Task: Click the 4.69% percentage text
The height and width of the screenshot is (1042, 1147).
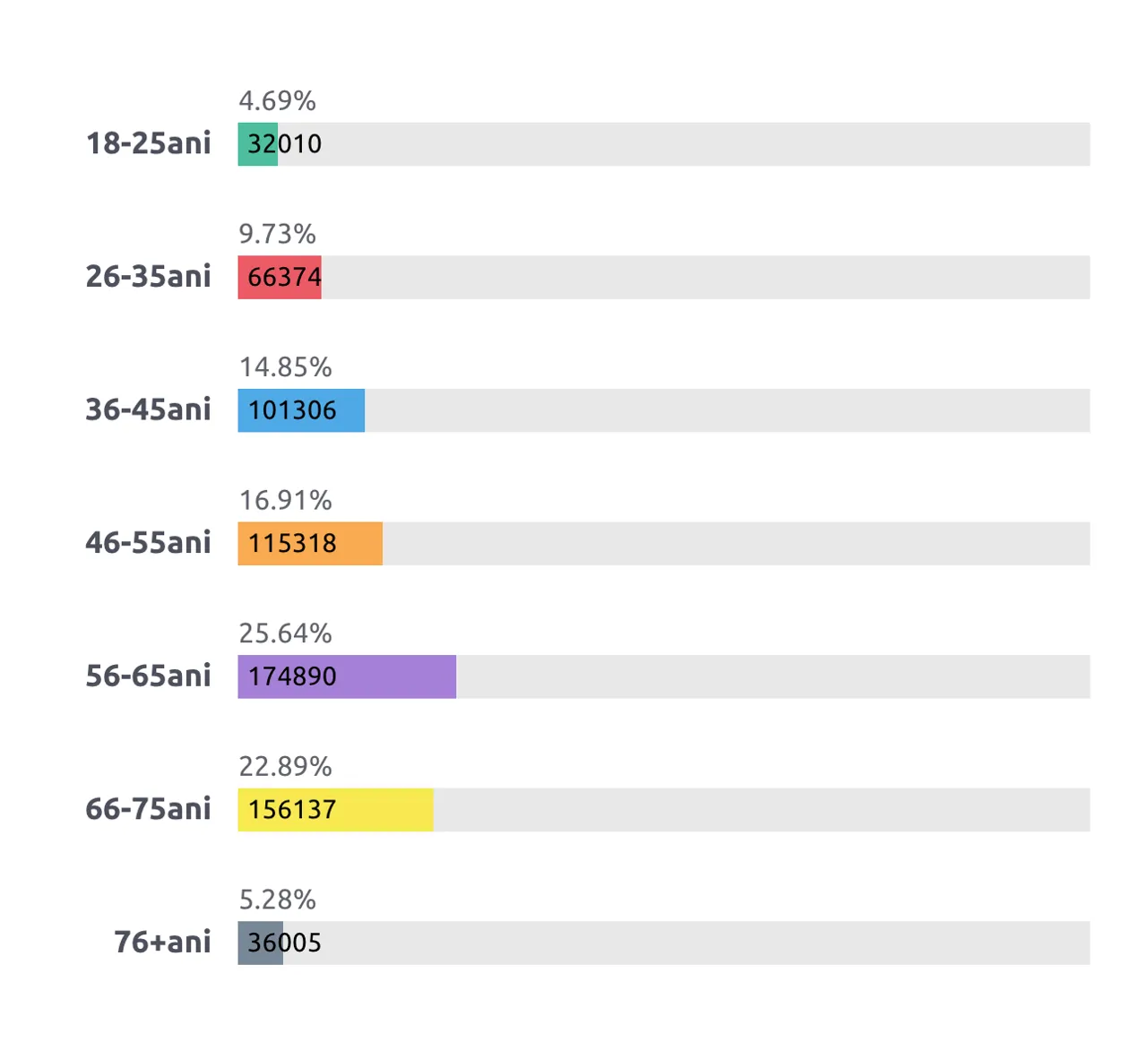Action: 277,101
